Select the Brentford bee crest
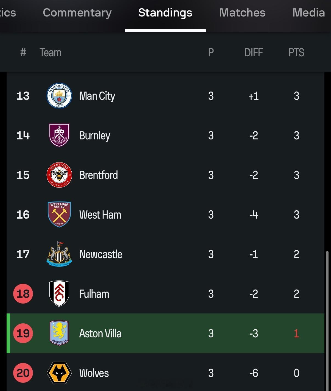Image resolution: width=331 pixels, height=391 pixels. click(x=59, y=175)
